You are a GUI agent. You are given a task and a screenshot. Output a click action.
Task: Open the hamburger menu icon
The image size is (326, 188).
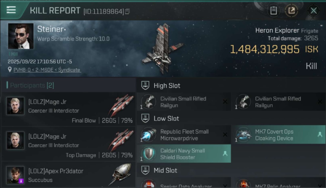[11, 10]
